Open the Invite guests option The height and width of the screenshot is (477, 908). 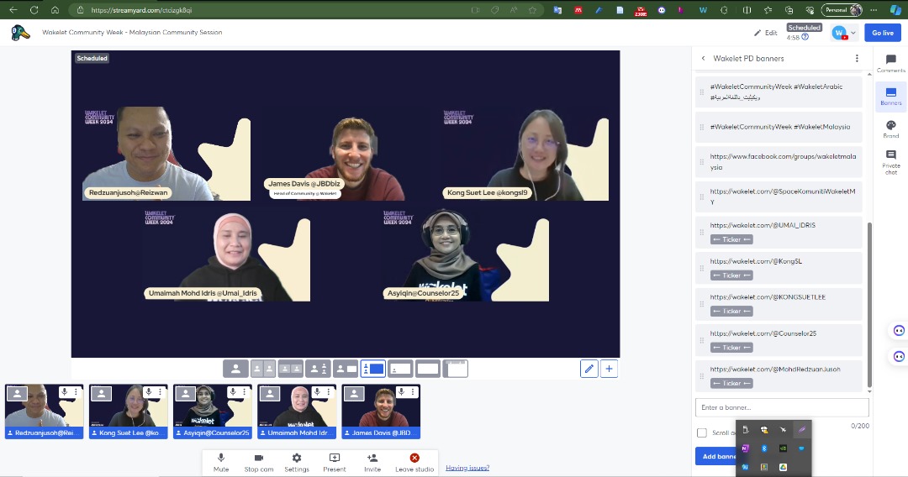(x=372, y=462)
